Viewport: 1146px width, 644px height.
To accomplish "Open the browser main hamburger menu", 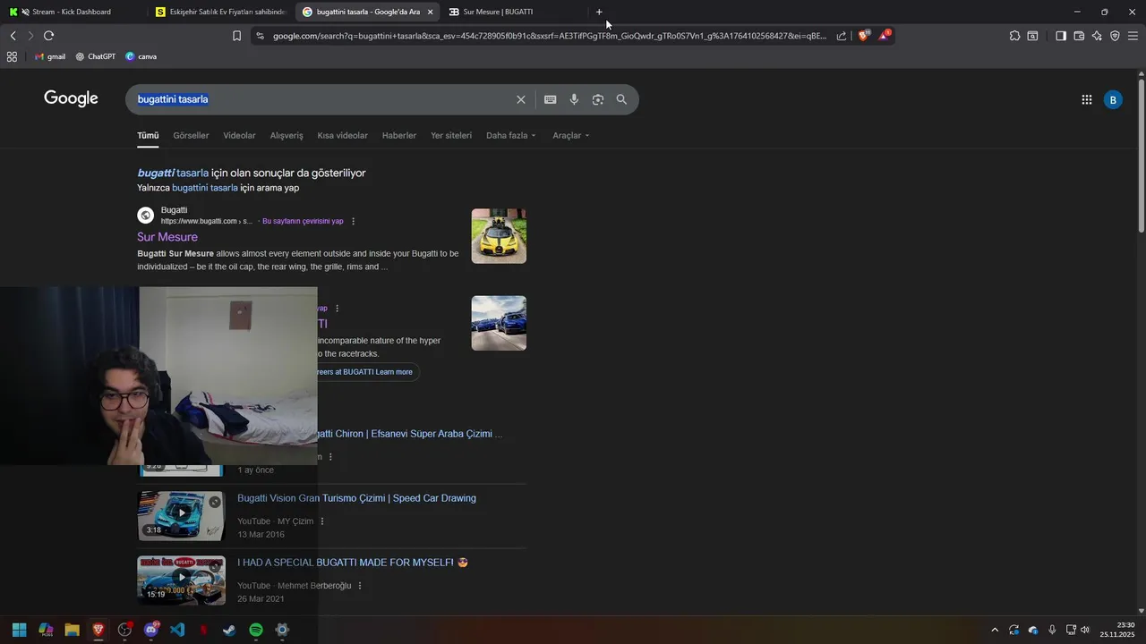I will [1133, 36].
